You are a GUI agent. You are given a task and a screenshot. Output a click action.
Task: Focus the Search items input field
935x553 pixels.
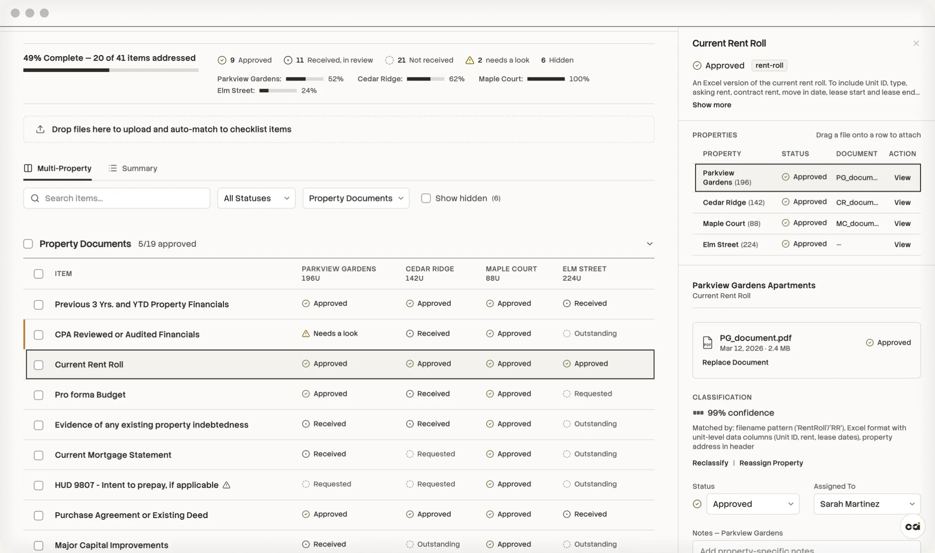coord(117,198)
